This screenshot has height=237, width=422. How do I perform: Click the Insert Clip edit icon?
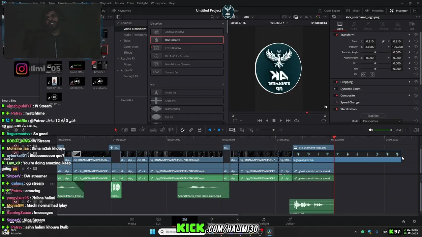(153, 130)
